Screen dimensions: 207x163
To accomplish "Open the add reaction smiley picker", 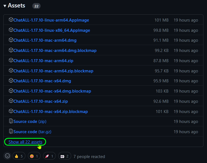I will 7,156.
